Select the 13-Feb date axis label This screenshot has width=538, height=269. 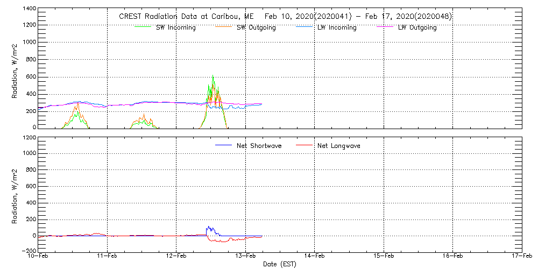(246, 257)
